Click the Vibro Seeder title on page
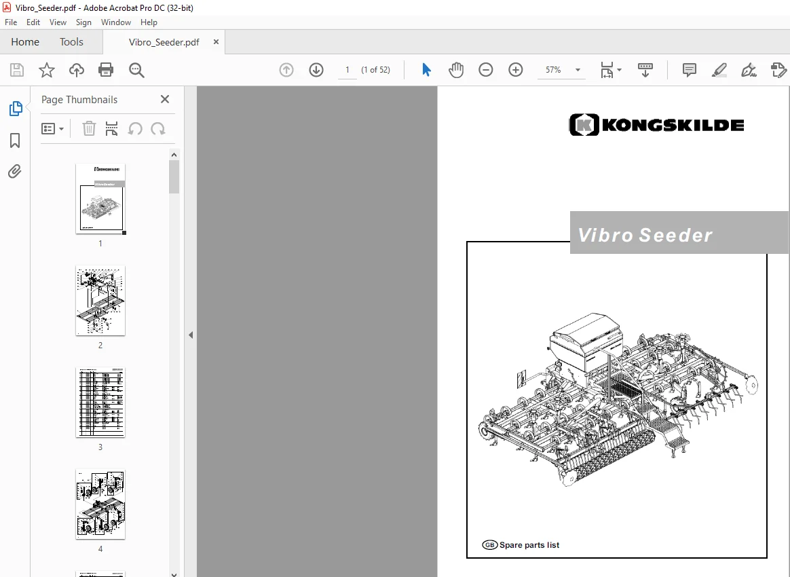 pyautogui.click(x=645, y=235)
